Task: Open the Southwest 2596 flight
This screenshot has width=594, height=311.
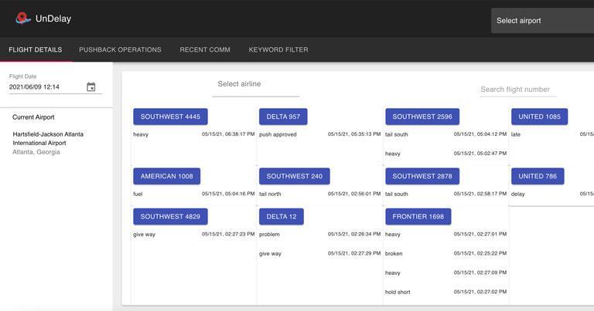Action: tap(422, 117)
